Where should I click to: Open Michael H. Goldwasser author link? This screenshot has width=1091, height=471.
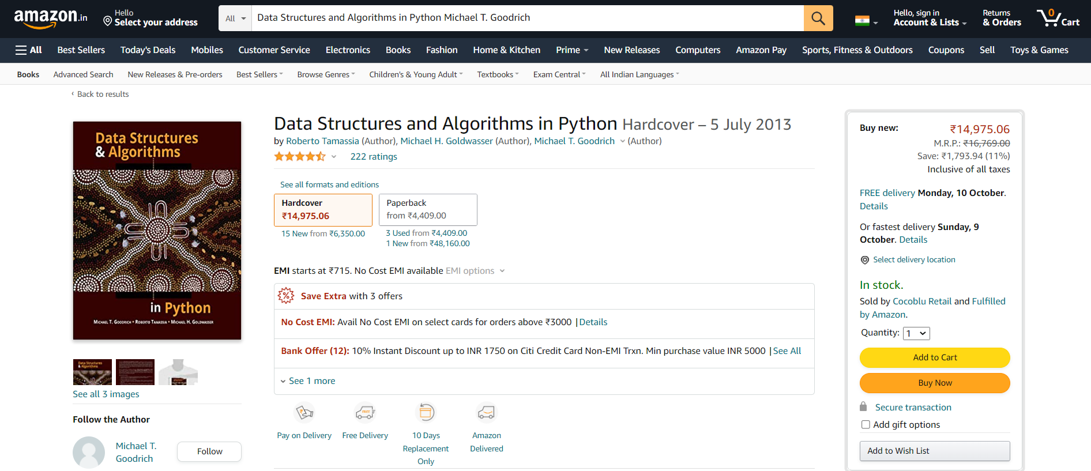pos(446,141)
